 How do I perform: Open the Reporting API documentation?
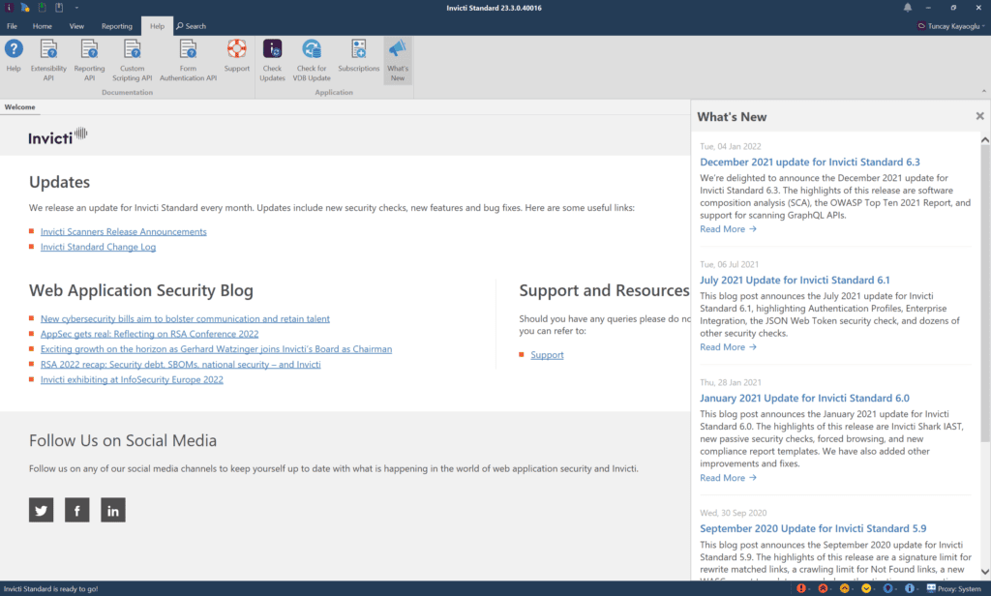pos(89,59)
